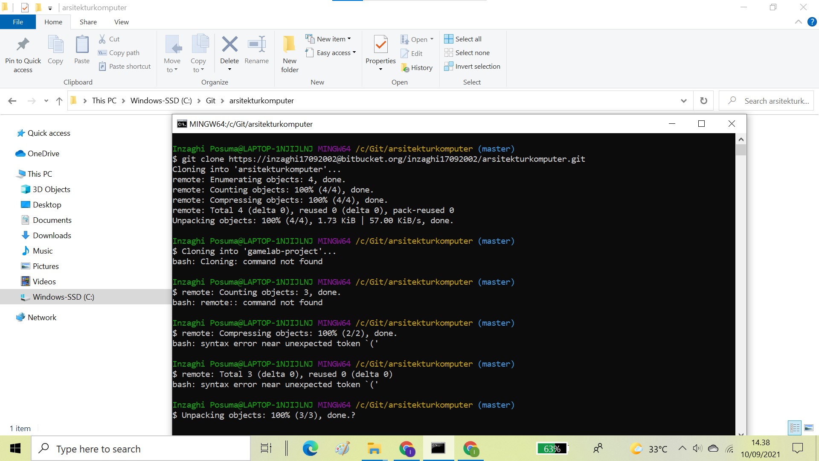
Task: Switch to the View ribbon tab
Action: tap(121, 22)
